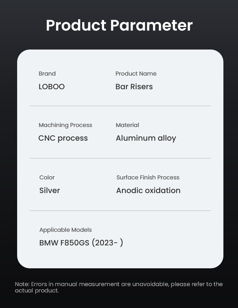The image size is (238, 308).
Task: Select the Bar Risers text
Action: [x=134, y=87]
